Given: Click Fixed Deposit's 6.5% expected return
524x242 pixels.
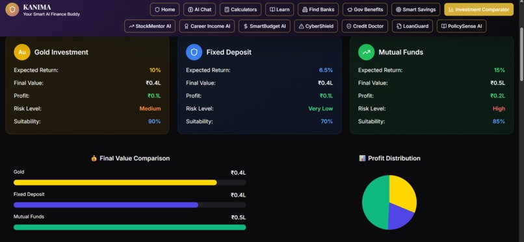Looking at the screenshot, I should click(326, 70).
